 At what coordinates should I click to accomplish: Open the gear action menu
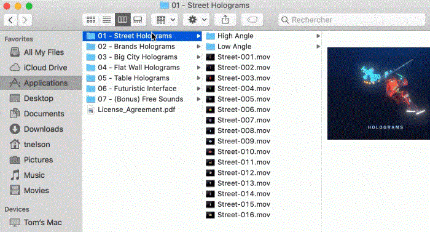point(197,20)
